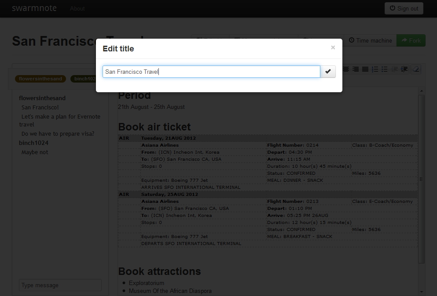Screen dimensions: 437x296
Task: Open the About page
Action: (x=77, y=9)
